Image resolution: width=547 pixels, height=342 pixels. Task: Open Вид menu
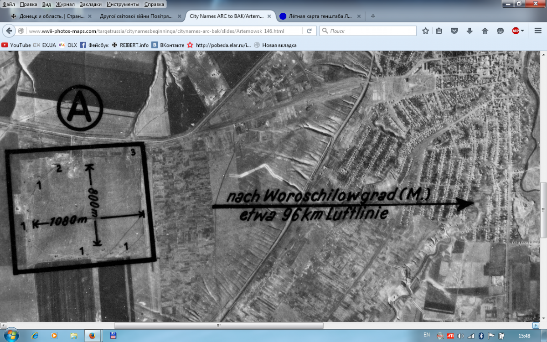click(x=46, y=4)
